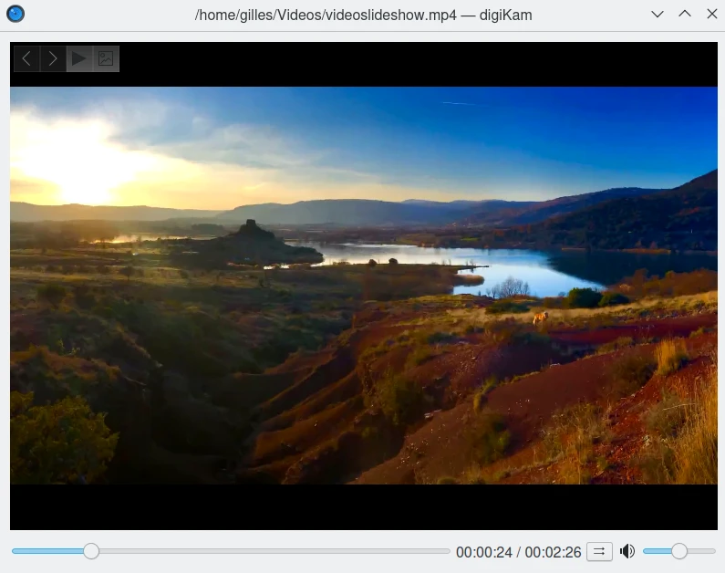Image resolution: width=725 pixels, height=573 pixels.
Task: Close the digiKam video window
Action: [711, 14]
